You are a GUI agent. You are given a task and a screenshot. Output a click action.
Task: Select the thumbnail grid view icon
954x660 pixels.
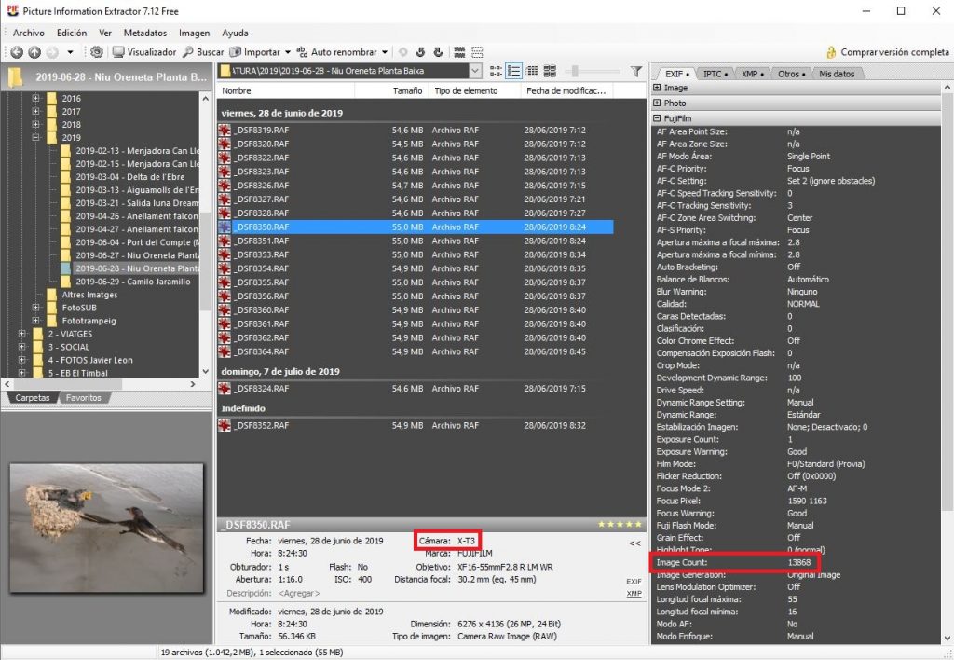[550, 71]
